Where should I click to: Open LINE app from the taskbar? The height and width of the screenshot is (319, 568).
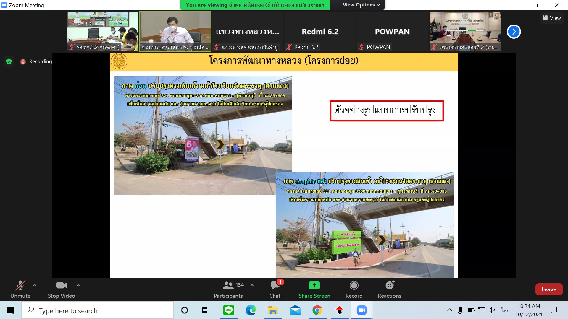(x=229, y=310)
